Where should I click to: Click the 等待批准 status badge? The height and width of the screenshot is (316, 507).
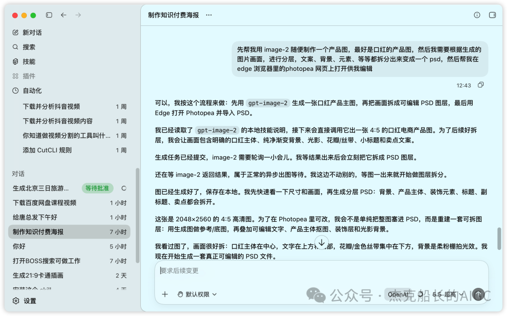[97, 188]
